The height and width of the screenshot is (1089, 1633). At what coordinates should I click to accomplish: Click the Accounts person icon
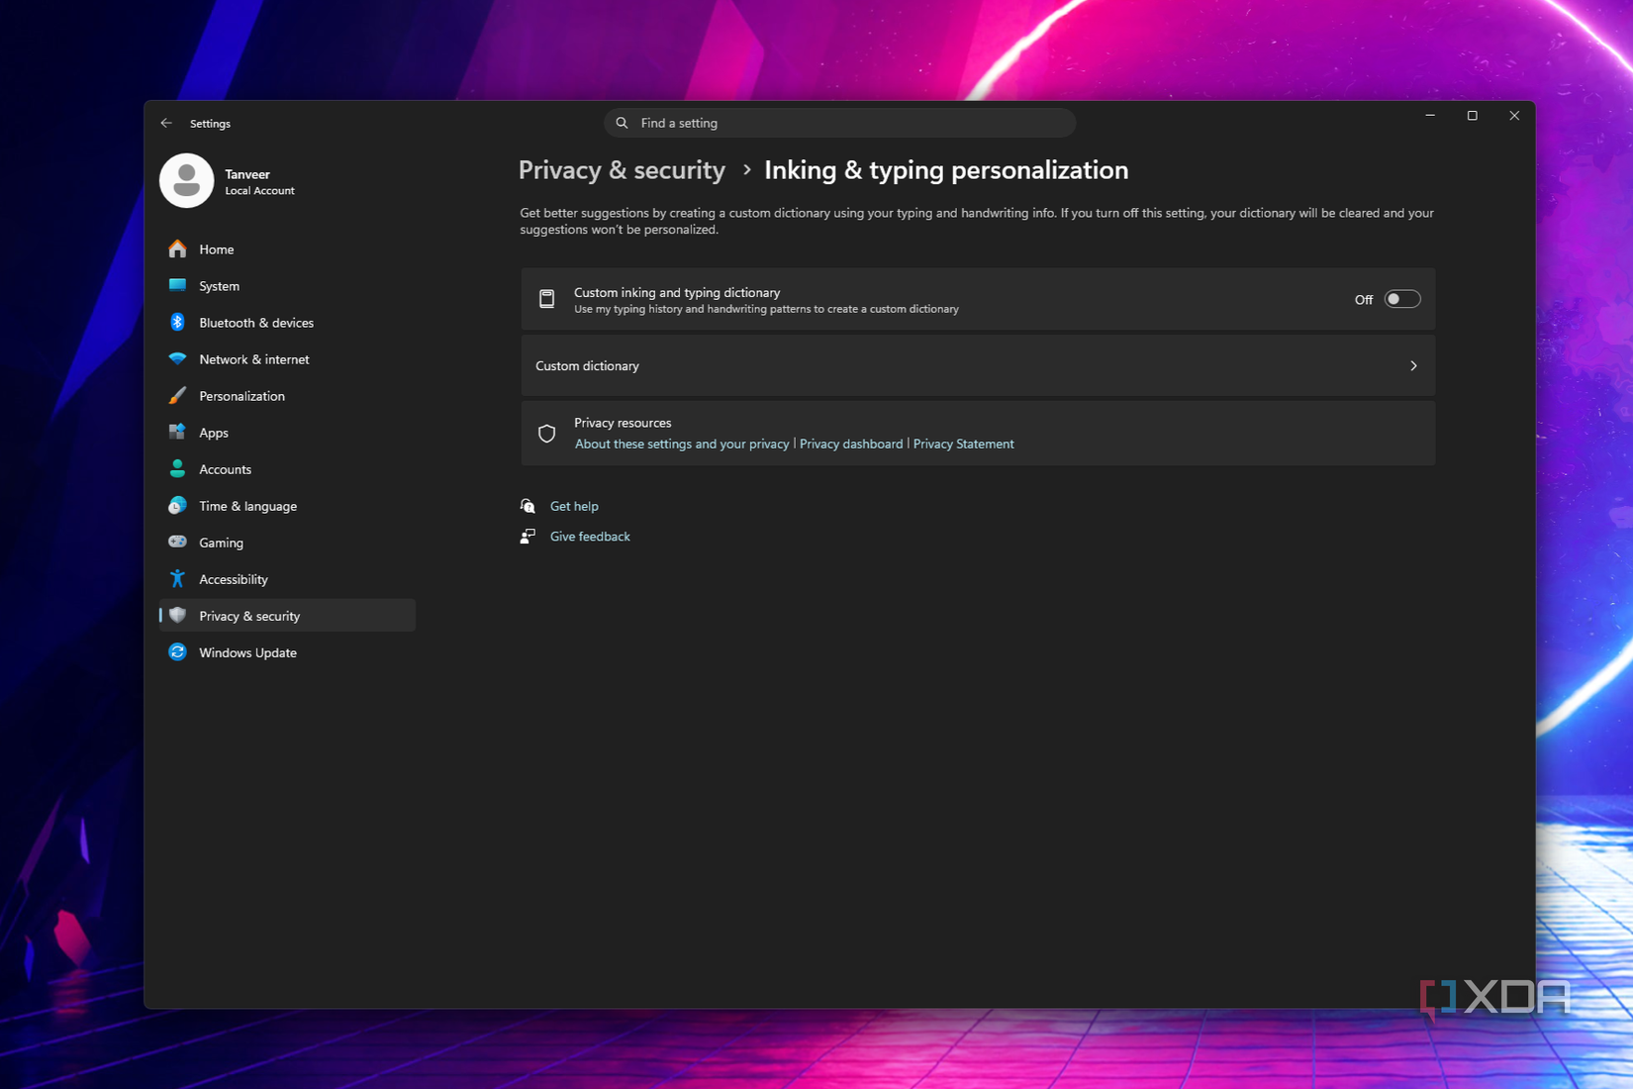[x=177, y=468]
